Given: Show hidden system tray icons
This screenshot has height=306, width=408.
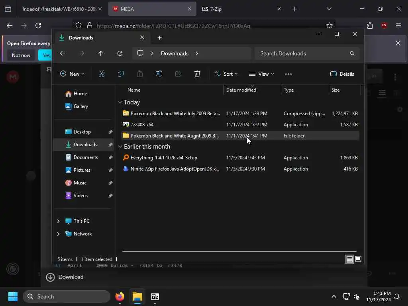Looking at the screenshot, I should (334, 296).
